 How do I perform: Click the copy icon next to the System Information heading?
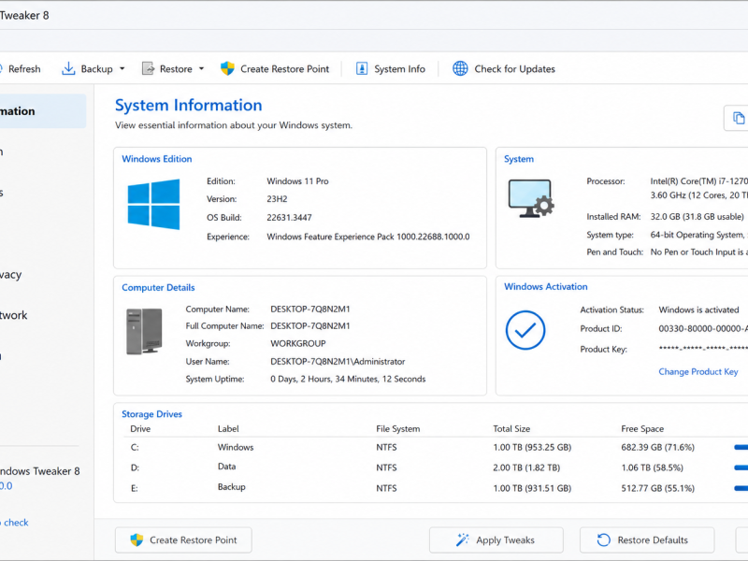[x=738, y=118]
